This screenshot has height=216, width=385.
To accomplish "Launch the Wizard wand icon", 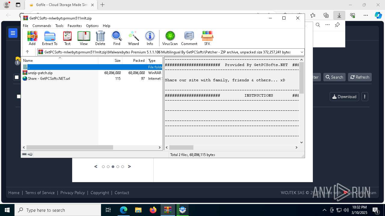I will [133, 38].
